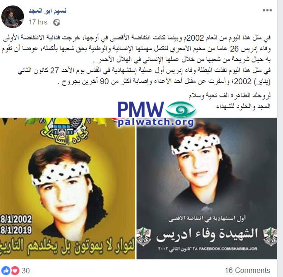This screenshot has width=283, height=277.
Task: Click the palwatch.org watermark text
Action: pyautogui.click(x=156, y=122)
